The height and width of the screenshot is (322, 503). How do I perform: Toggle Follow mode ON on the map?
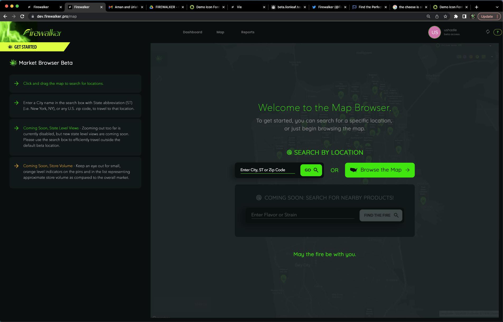click(x=449, y=45)
